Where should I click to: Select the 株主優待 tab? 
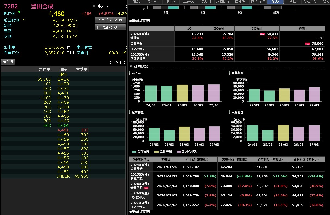tap(257, 2)
